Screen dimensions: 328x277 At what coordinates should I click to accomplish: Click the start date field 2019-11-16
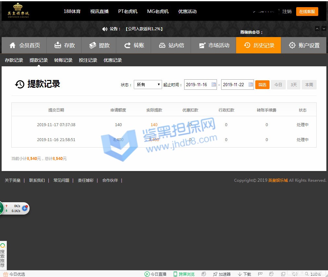[197, 85]
